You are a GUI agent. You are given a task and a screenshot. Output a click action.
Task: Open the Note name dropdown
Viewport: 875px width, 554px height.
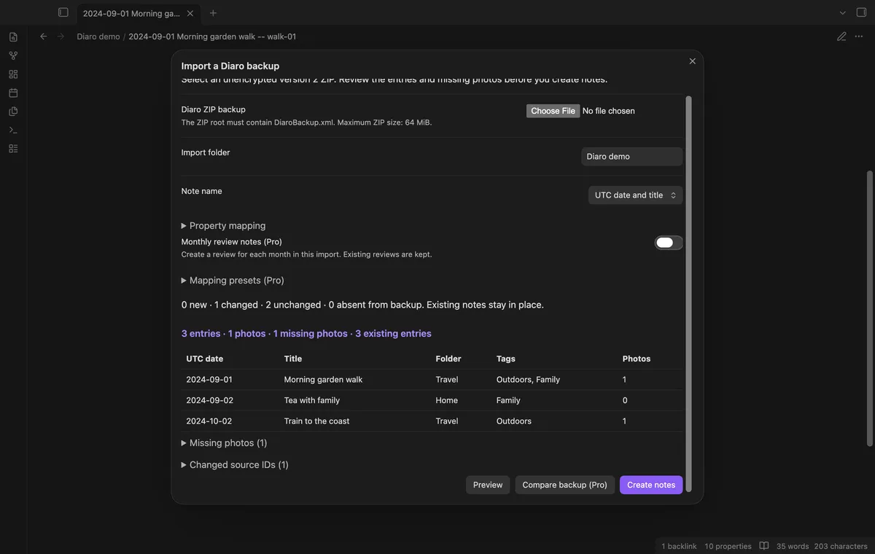click(x=635, y=195)
